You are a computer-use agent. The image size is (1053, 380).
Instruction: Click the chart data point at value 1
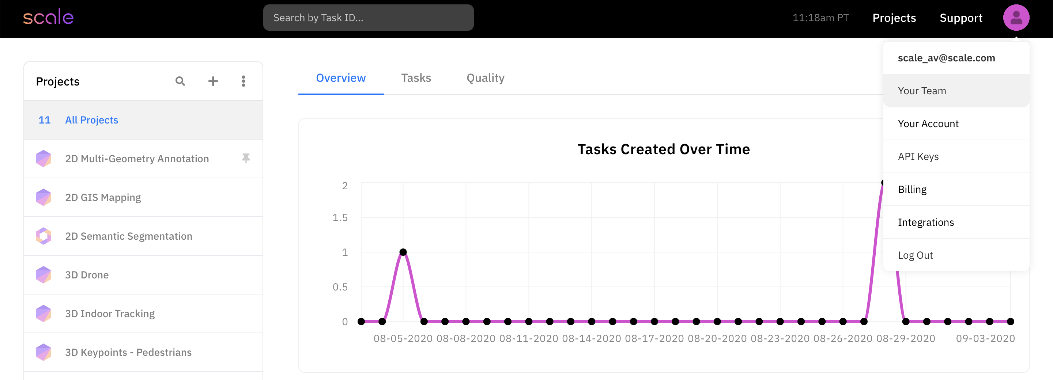(x=403, y=252)
